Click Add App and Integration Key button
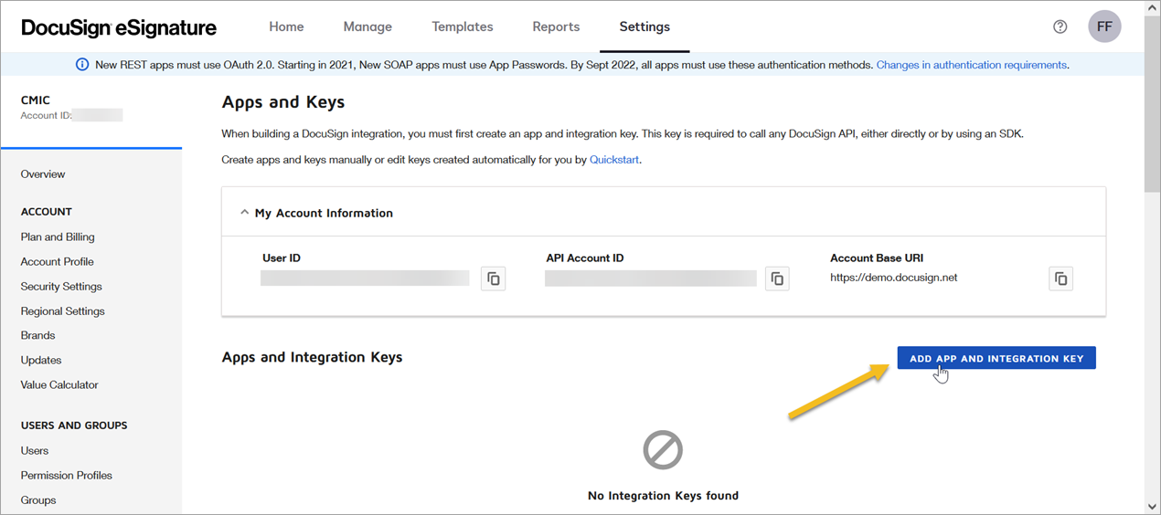 (x=996, y=358)
